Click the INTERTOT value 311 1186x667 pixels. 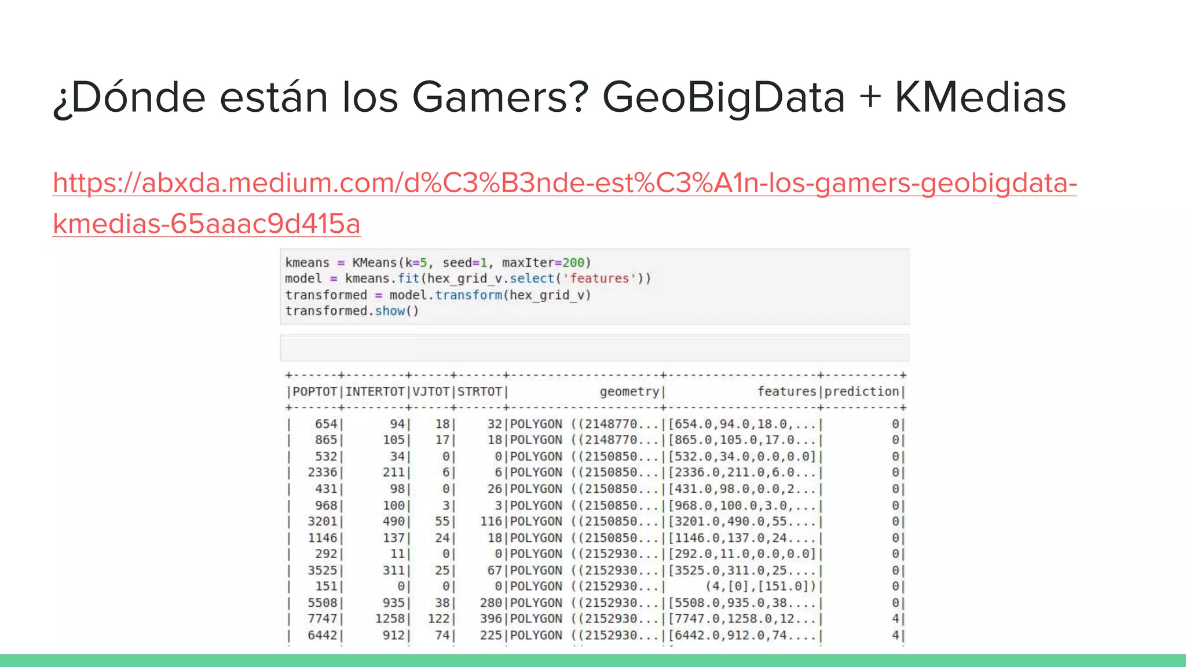pyautogui.click(x=393, y=570)
